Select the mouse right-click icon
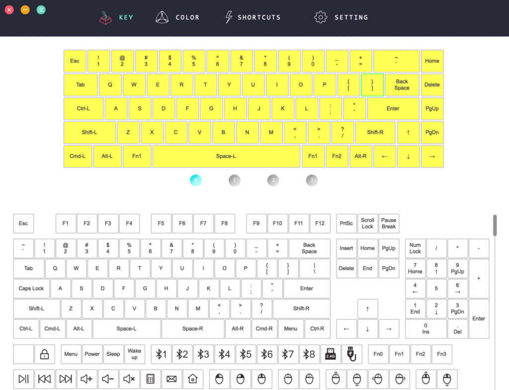 pyautogui.click(x=240, y=379)
